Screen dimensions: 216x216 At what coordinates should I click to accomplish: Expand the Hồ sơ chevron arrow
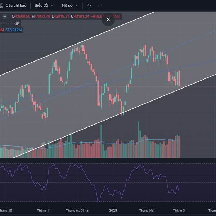coord(77,5)
